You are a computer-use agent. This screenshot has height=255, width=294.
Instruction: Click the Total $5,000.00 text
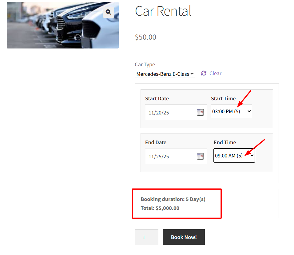pyautogui.click(x=160, y=208)
